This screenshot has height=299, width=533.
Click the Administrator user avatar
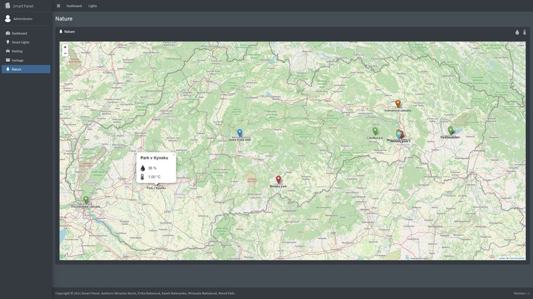click(x=7, y=18)
